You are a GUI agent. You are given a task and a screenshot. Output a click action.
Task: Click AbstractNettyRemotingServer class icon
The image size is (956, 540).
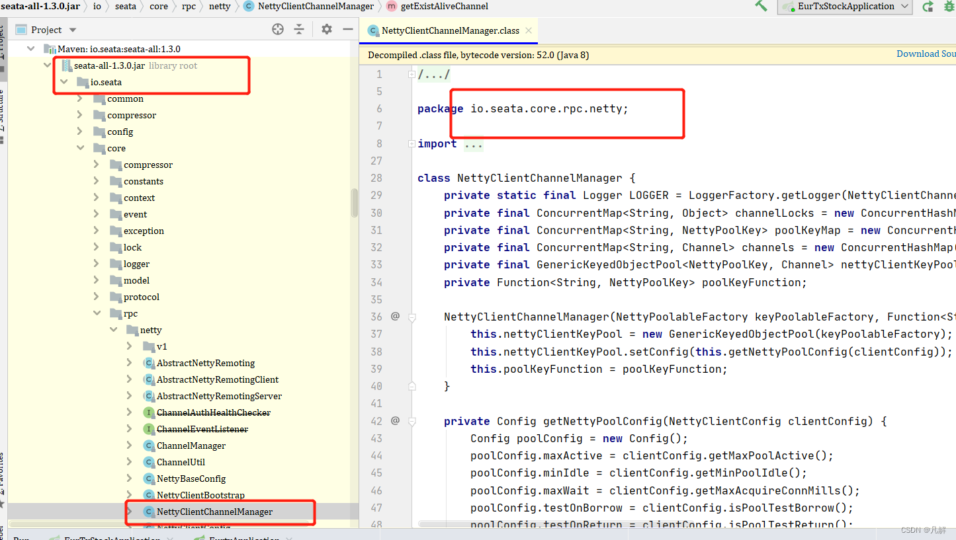tap(149, 396)
